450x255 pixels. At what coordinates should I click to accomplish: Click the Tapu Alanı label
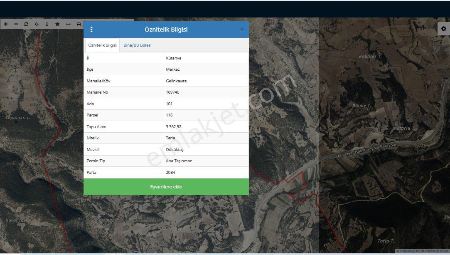(96, 126)
